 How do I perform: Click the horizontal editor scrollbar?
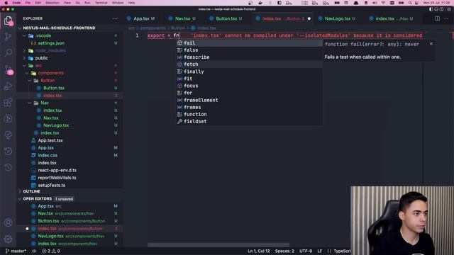point(218,245)
